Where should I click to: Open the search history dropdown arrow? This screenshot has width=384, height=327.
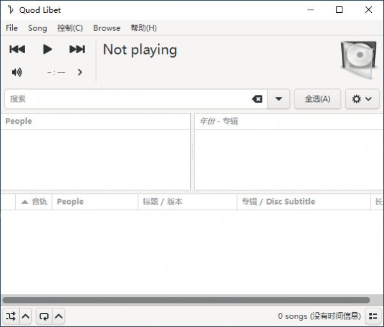[x=278, y=99]
